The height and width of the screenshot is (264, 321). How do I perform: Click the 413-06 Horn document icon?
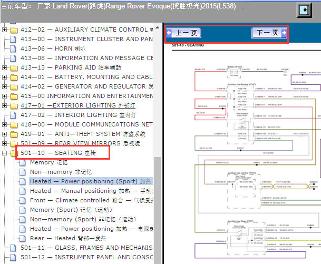pos(13,48)
